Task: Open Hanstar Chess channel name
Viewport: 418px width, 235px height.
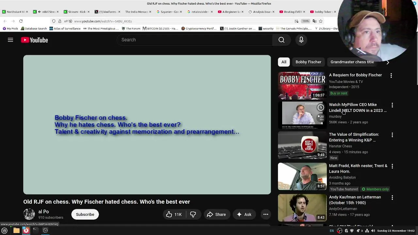Action: tap(340, 146)
